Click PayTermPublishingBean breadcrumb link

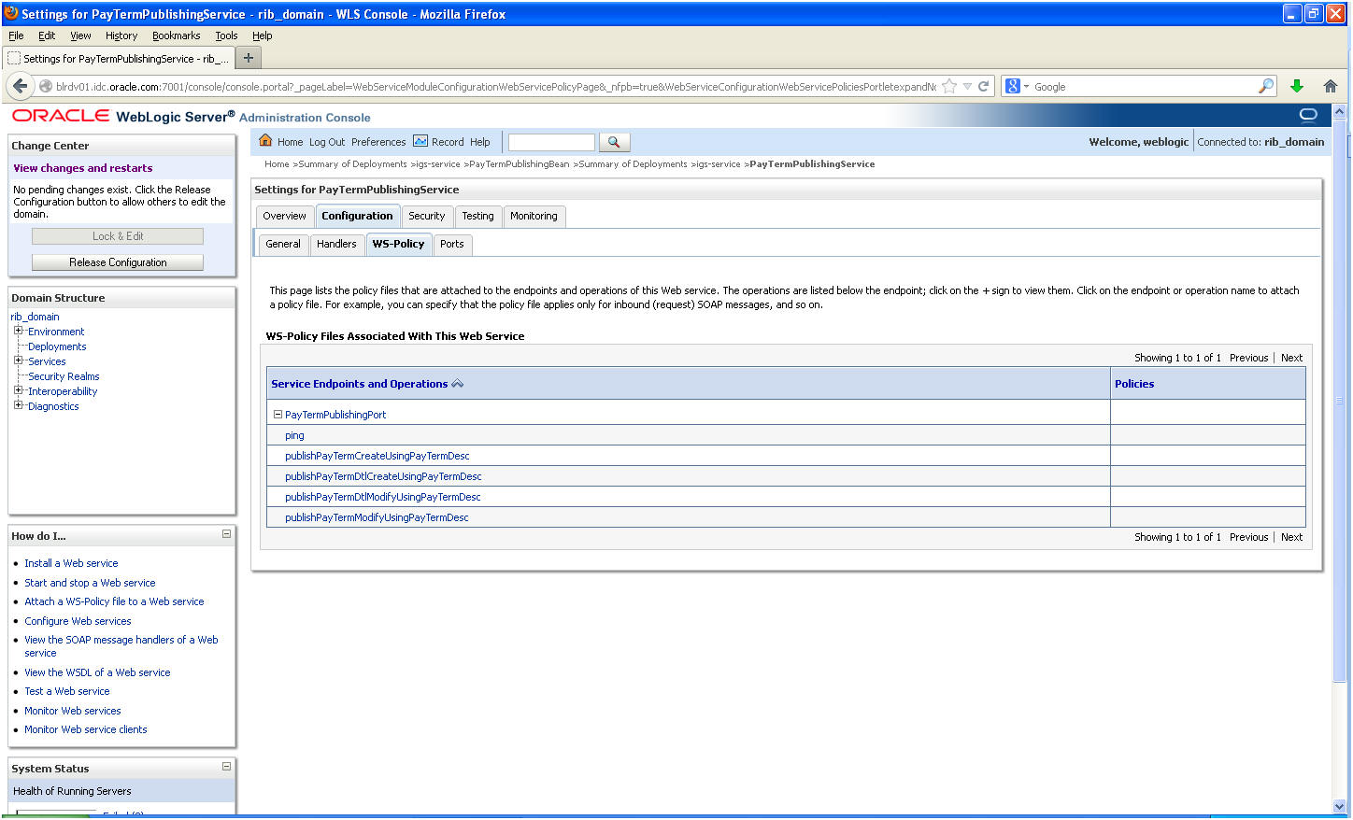pyautogui.click(x=519, y=164)
